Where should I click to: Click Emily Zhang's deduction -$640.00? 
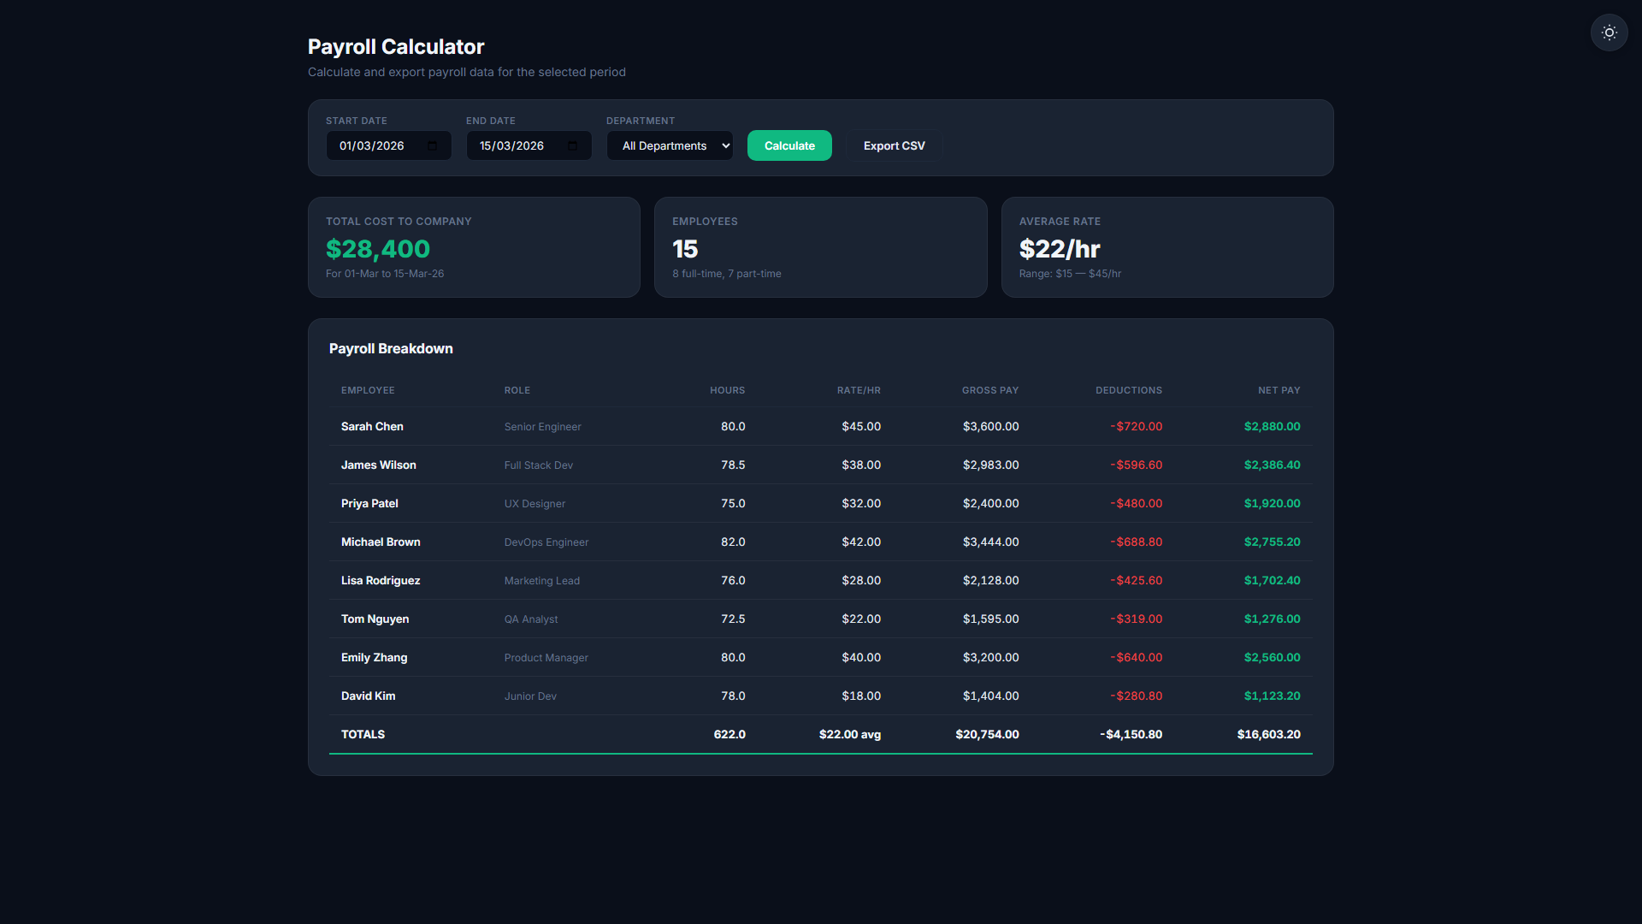[1136, 657]
